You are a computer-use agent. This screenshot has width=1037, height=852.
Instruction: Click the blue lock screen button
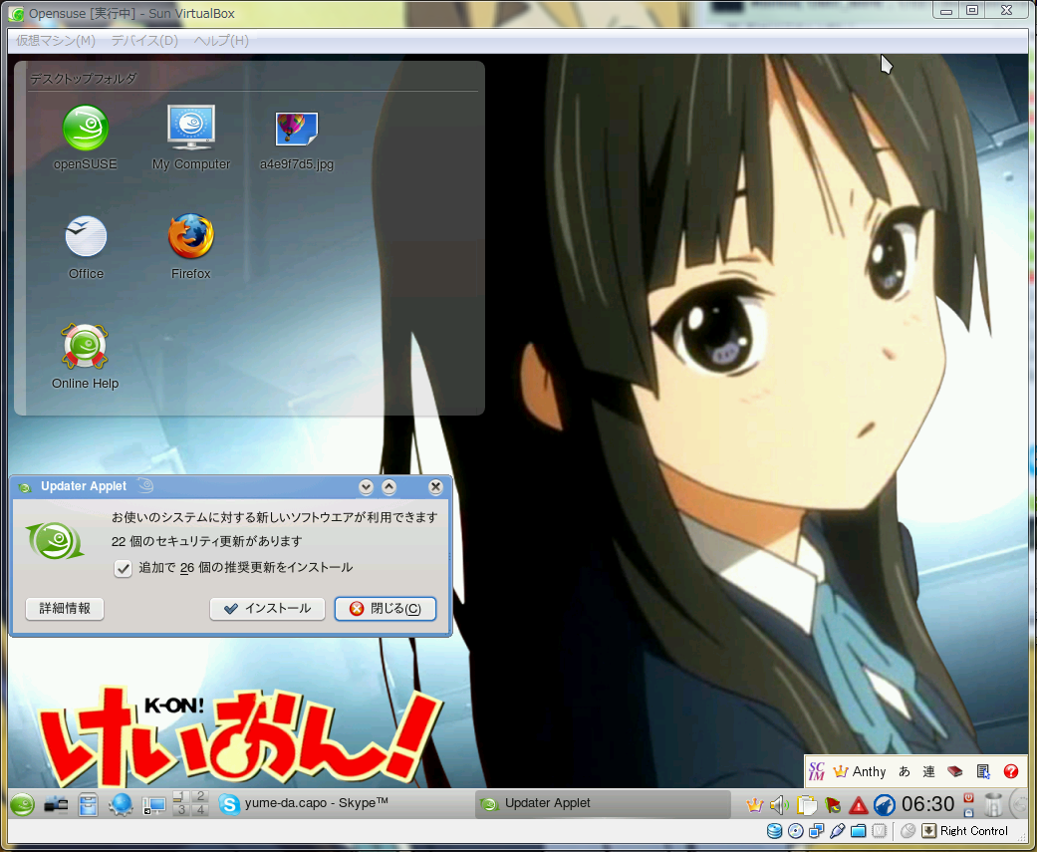968,812
